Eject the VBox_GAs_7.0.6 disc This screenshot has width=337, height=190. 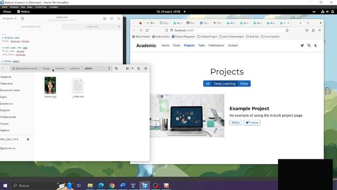(x=28, y=139)
